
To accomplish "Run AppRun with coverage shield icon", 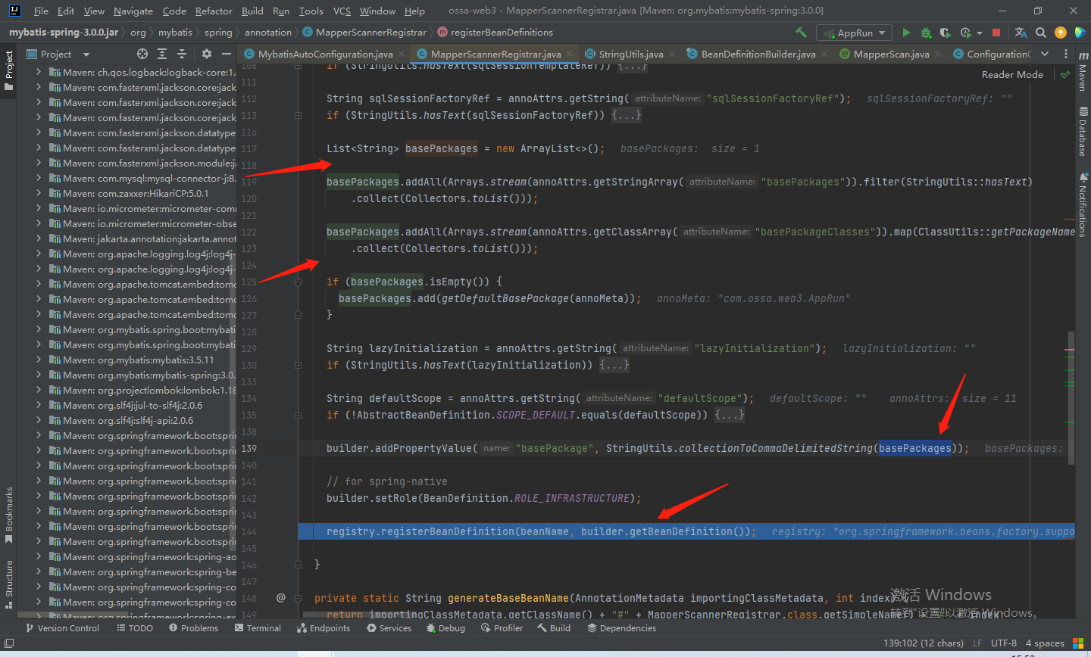I will pyautogui.click(x=945, y=33).
